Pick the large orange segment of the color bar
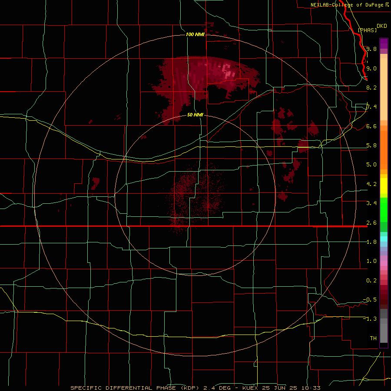Screen dimensions: 391x391 (384, 149)
